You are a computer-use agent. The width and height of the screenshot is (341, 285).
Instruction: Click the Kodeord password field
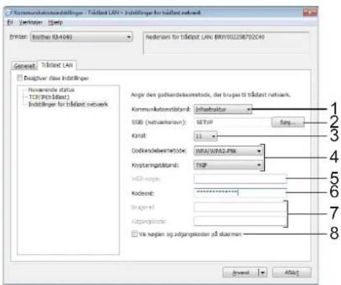(x=240, y=193)
